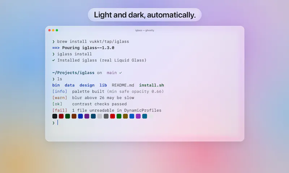Choose the light gray palette swatch
This screenshot has width=289, height=173.
(100, 116)
